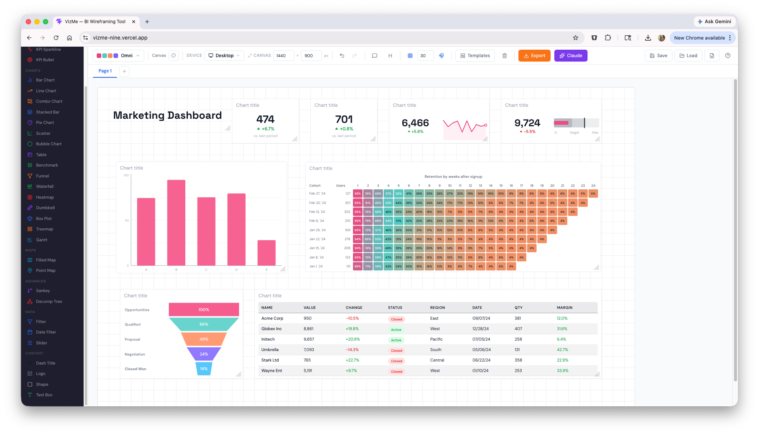
Task: Select the Decomp Tree item
Action: coord(49,302)
